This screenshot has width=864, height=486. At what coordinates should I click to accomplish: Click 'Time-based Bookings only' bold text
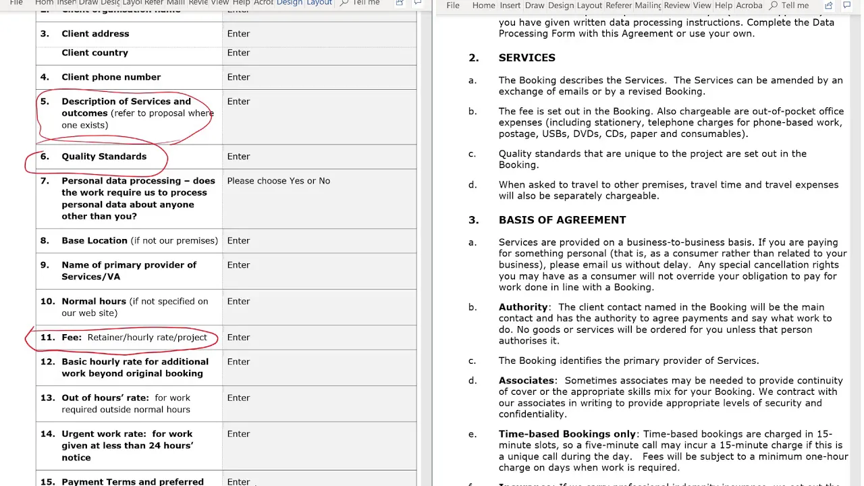[567, 434]
